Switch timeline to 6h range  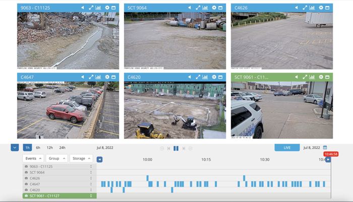click(38, 148)
